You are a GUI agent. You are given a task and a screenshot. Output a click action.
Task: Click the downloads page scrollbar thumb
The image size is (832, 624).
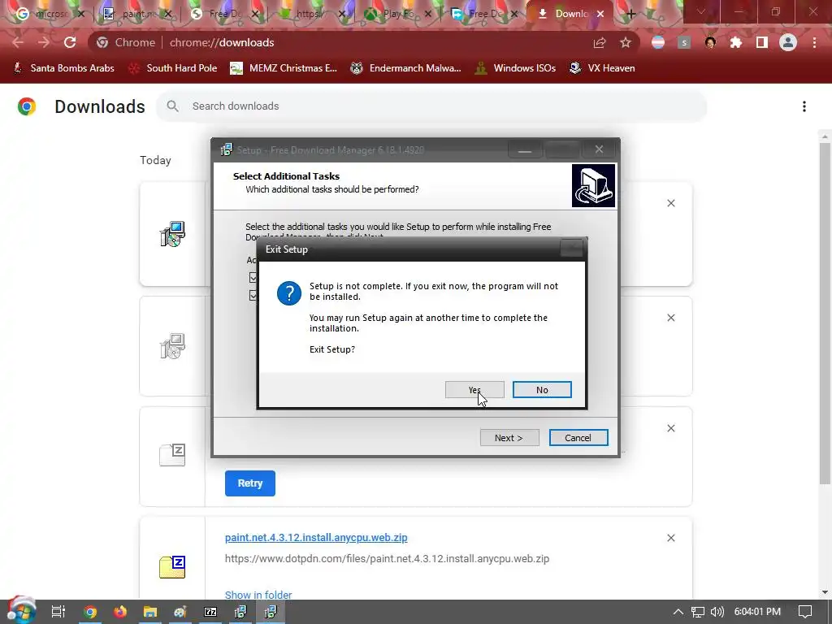pyautogui.click(x=825, y=313)
